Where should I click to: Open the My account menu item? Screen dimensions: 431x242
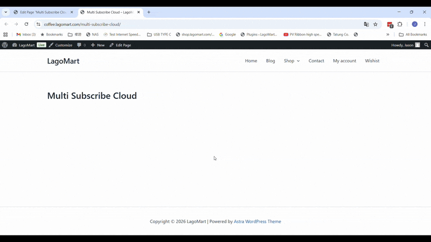point(344,61)
